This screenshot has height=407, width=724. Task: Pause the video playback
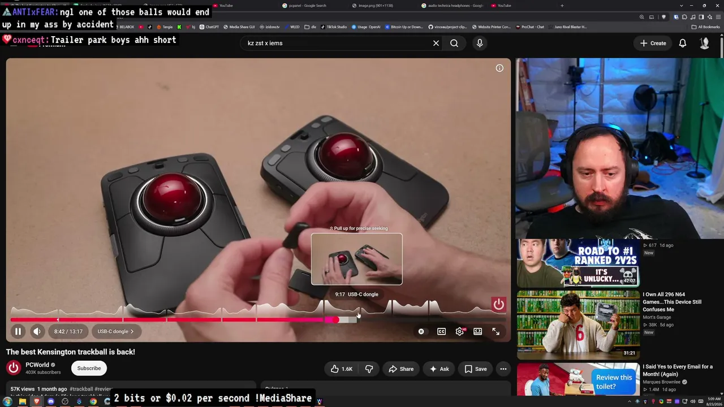[x=18, y=331]
